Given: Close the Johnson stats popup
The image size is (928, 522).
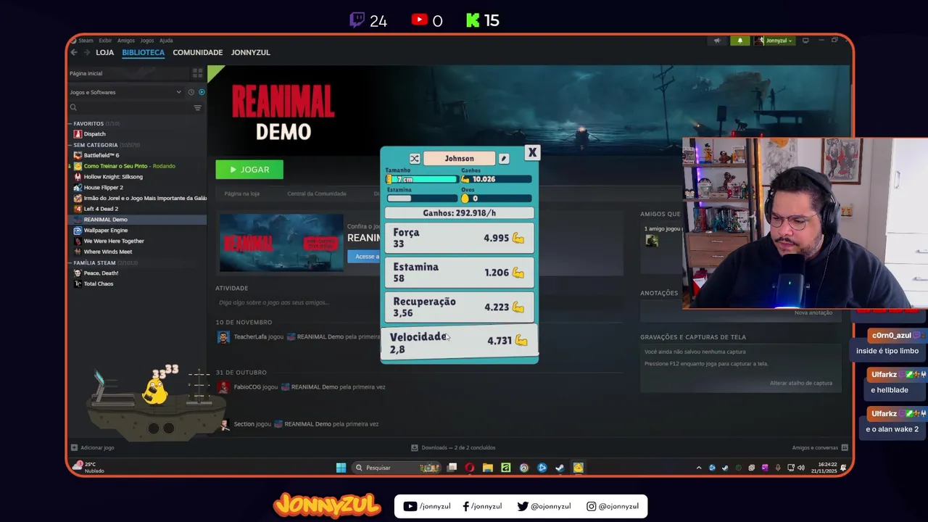Looking at the screenshot, I should pos(532,152).
